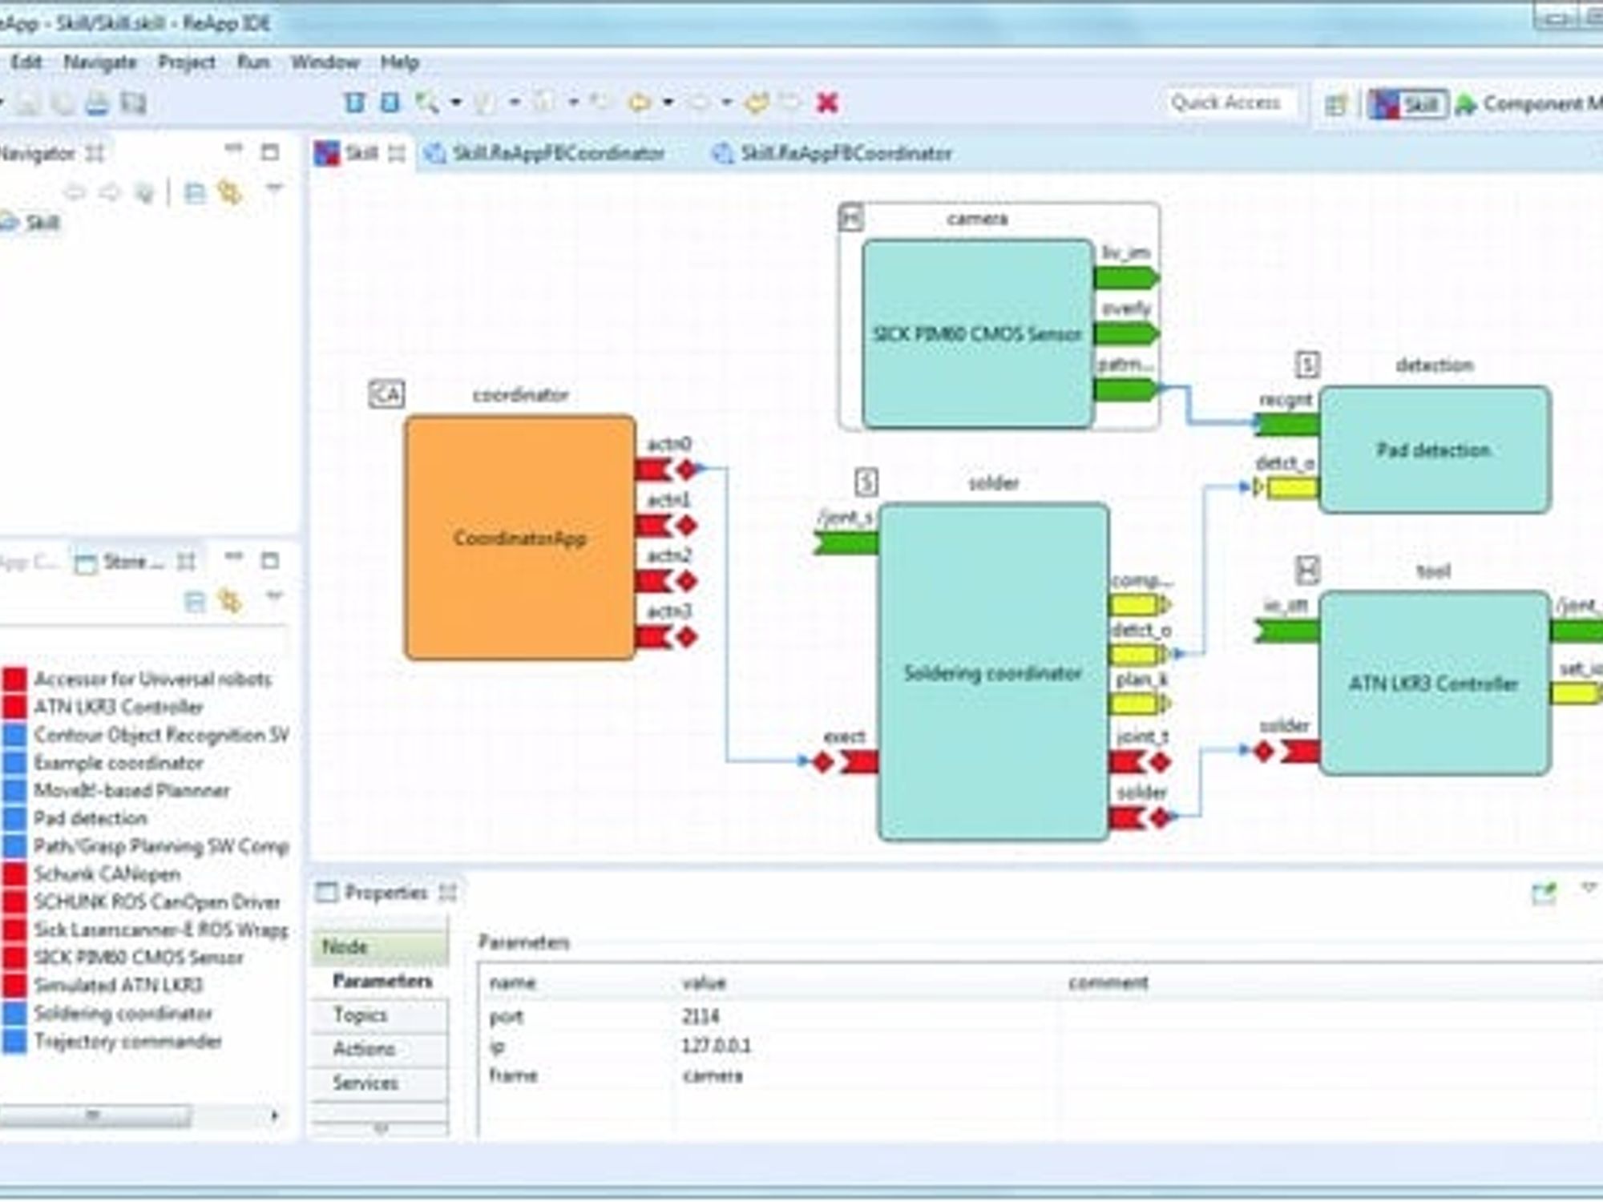Open the Window menu
This screenshot has height=1202, width=1603.
325,62
